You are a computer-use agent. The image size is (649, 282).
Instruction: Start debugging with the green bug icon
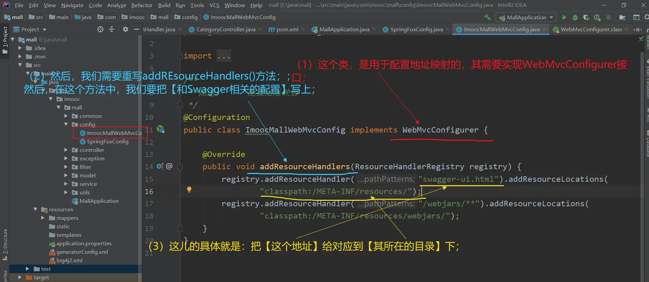click(x=575, y=17)
